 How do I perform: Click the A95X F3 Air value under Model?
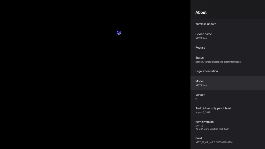click(x=201, y=85)
